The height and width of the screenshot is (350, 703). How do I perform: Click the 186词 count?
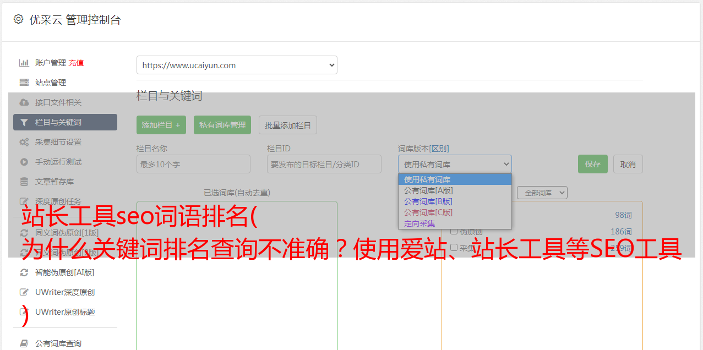pos(621,232)
